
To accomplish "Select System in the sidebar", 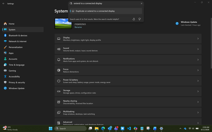I will point(23,30).
